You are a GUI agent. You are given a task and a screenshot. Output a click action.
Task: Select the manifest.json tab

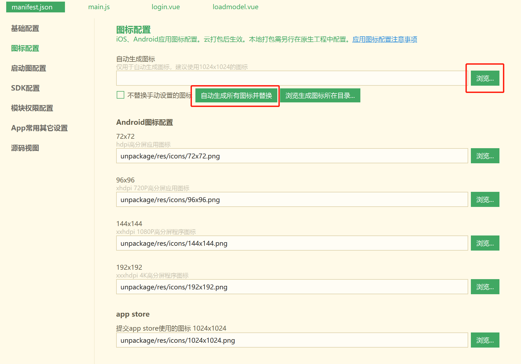point(35,7)
